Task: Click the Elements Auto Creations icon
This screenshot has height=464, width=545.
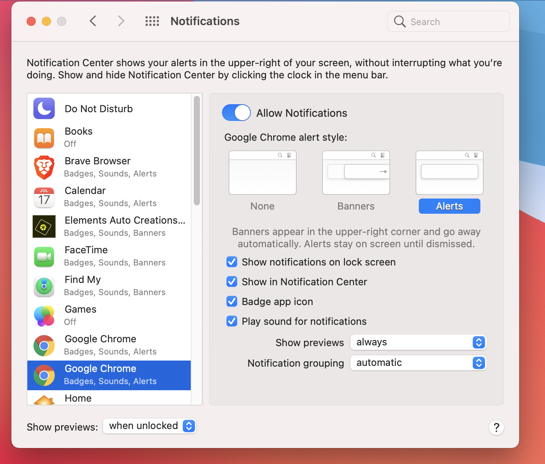Action: 44,227
